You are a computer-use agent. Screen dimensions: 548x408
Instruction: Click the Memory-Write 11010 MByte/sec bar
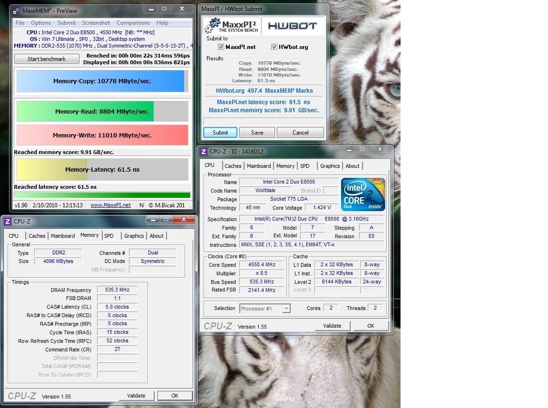(102, 135)
